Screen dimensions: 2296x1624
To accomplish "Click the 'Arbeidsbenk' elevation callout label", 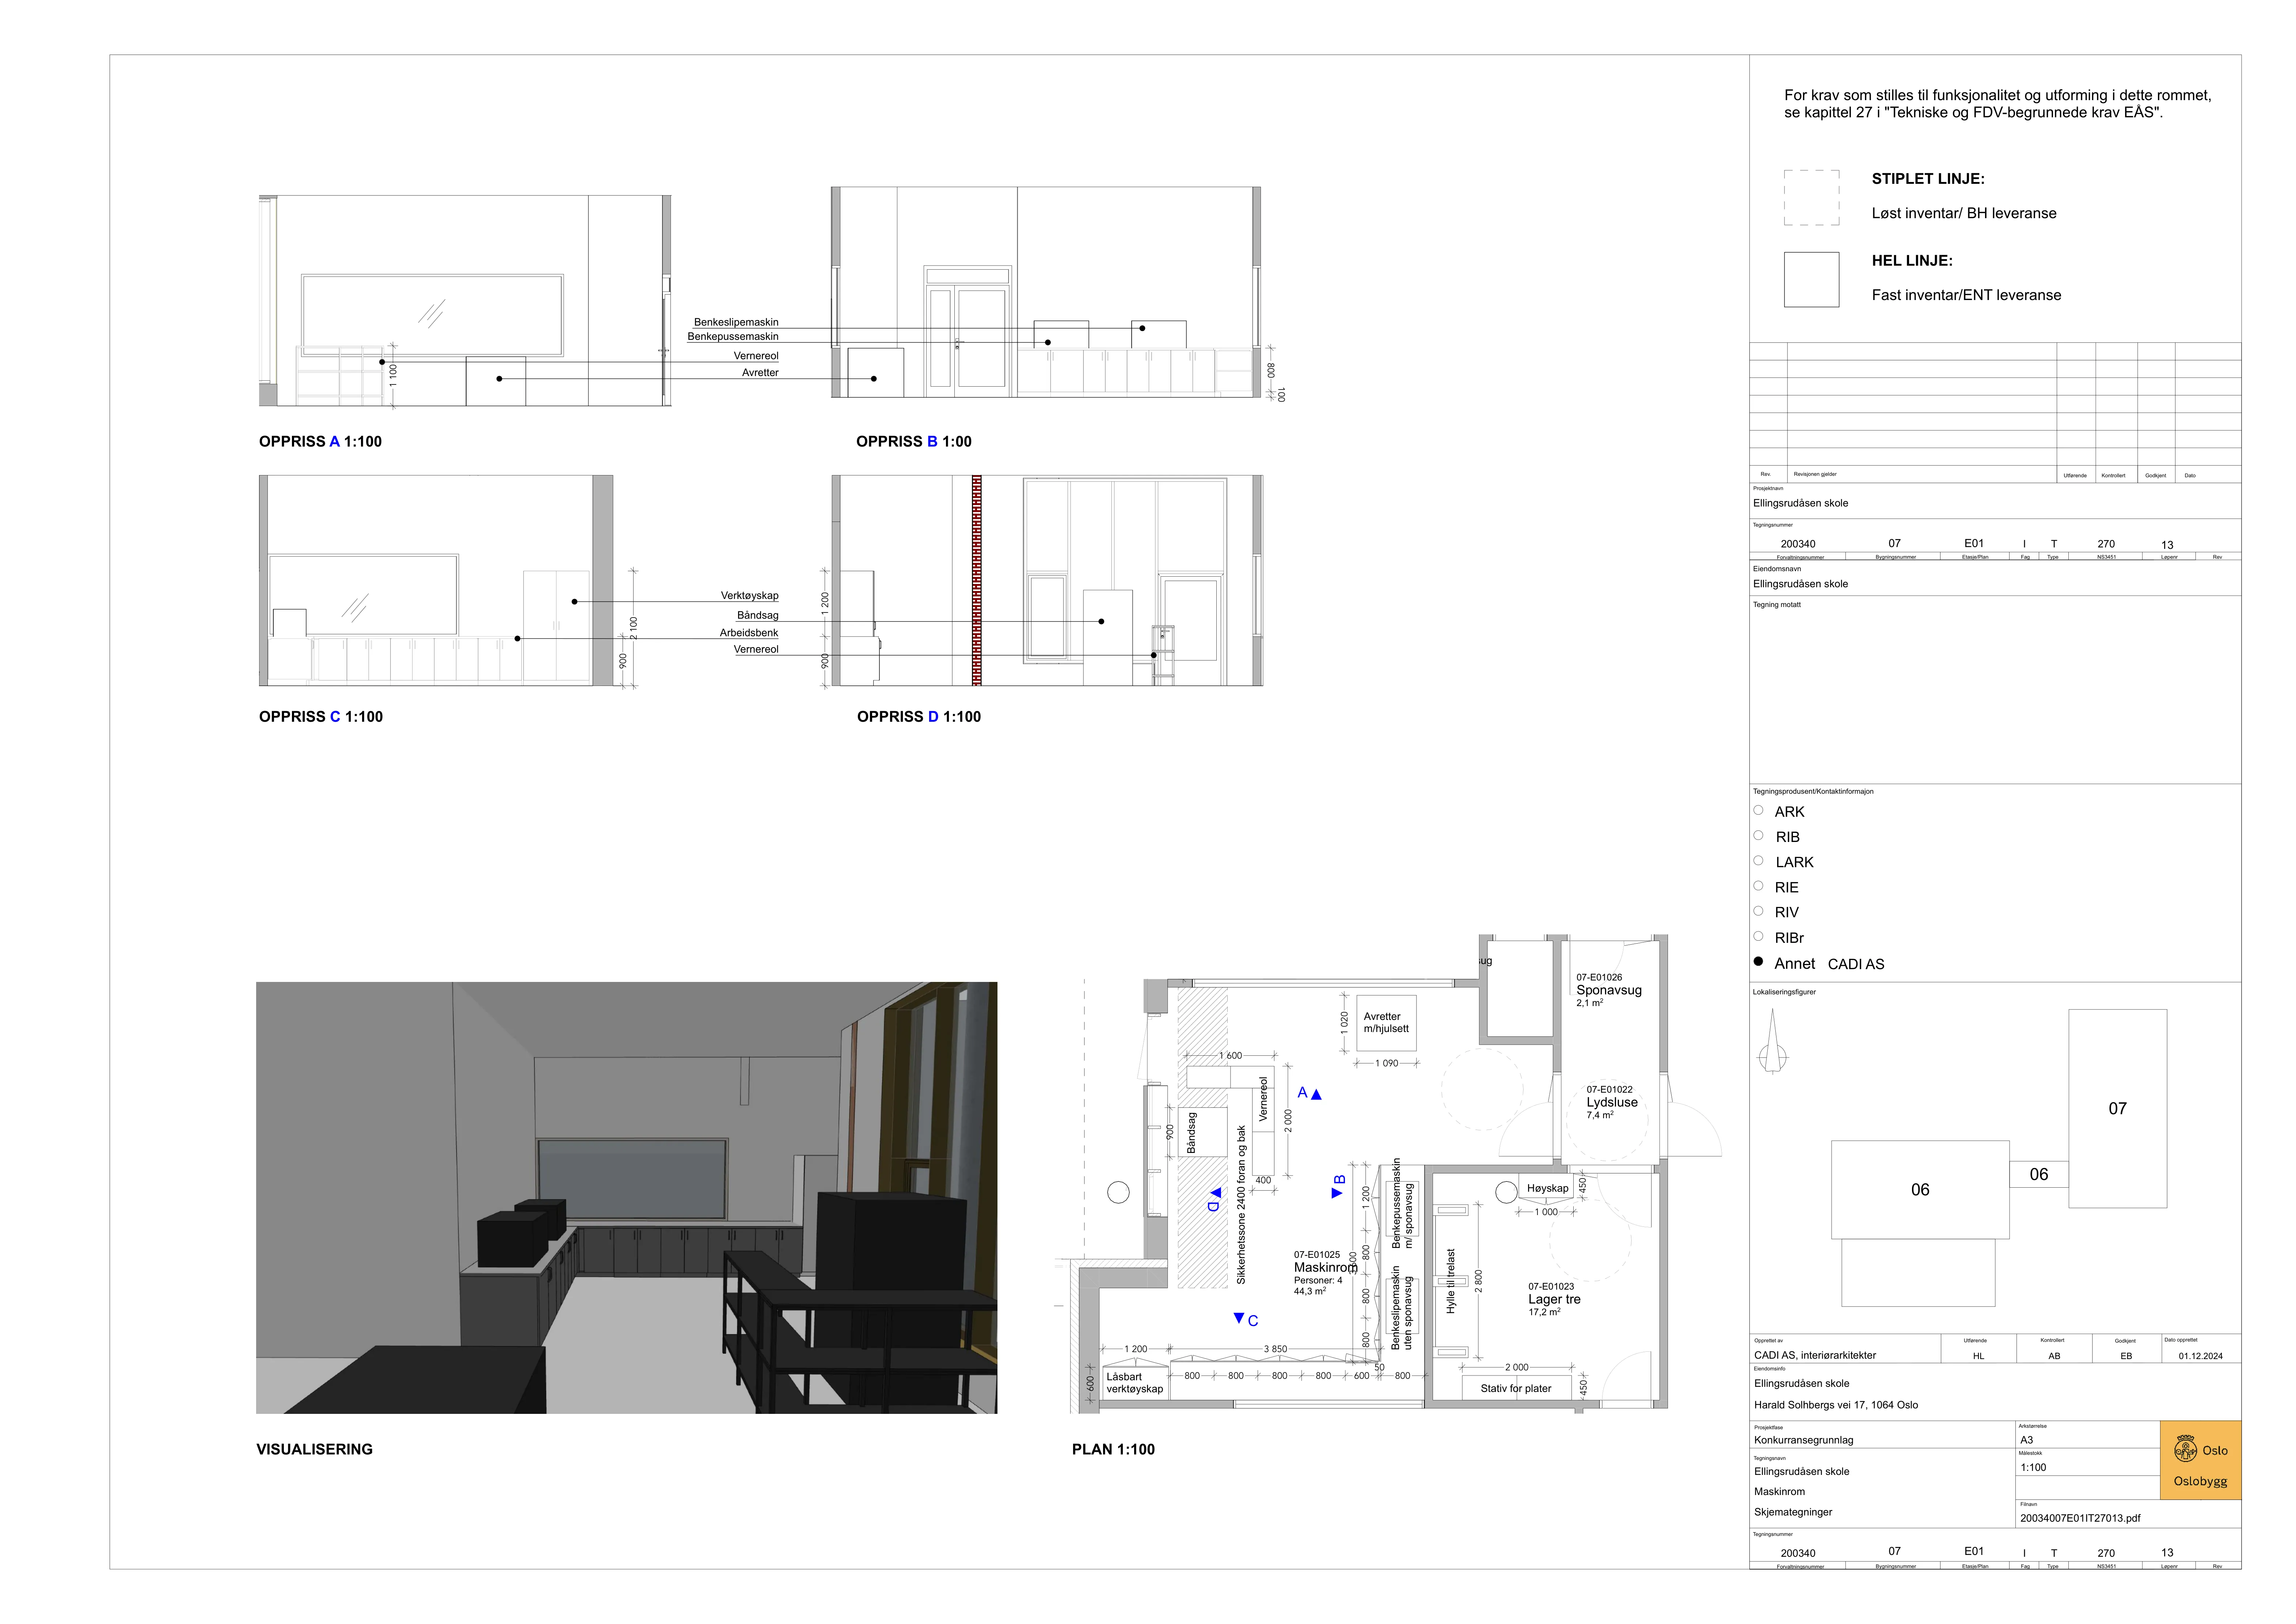I will [749, 633].
